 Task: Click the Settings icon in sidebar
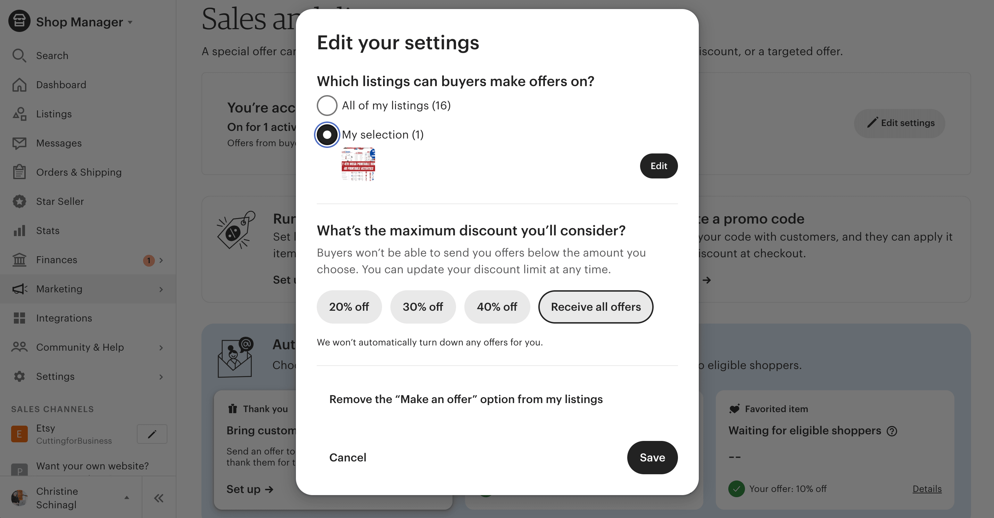tap(20, 376)
